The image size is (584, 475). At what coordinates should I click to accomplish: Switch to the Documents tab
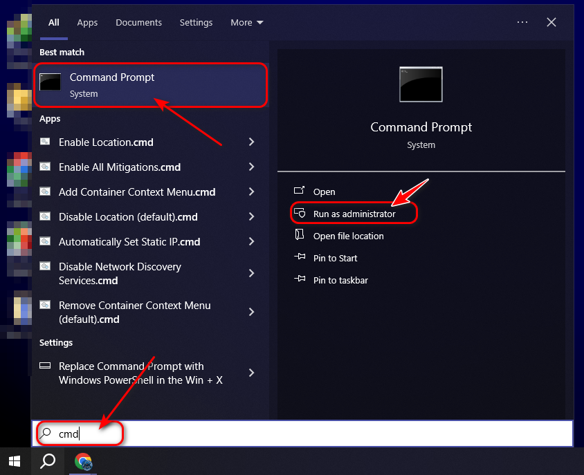pos(138,23)
